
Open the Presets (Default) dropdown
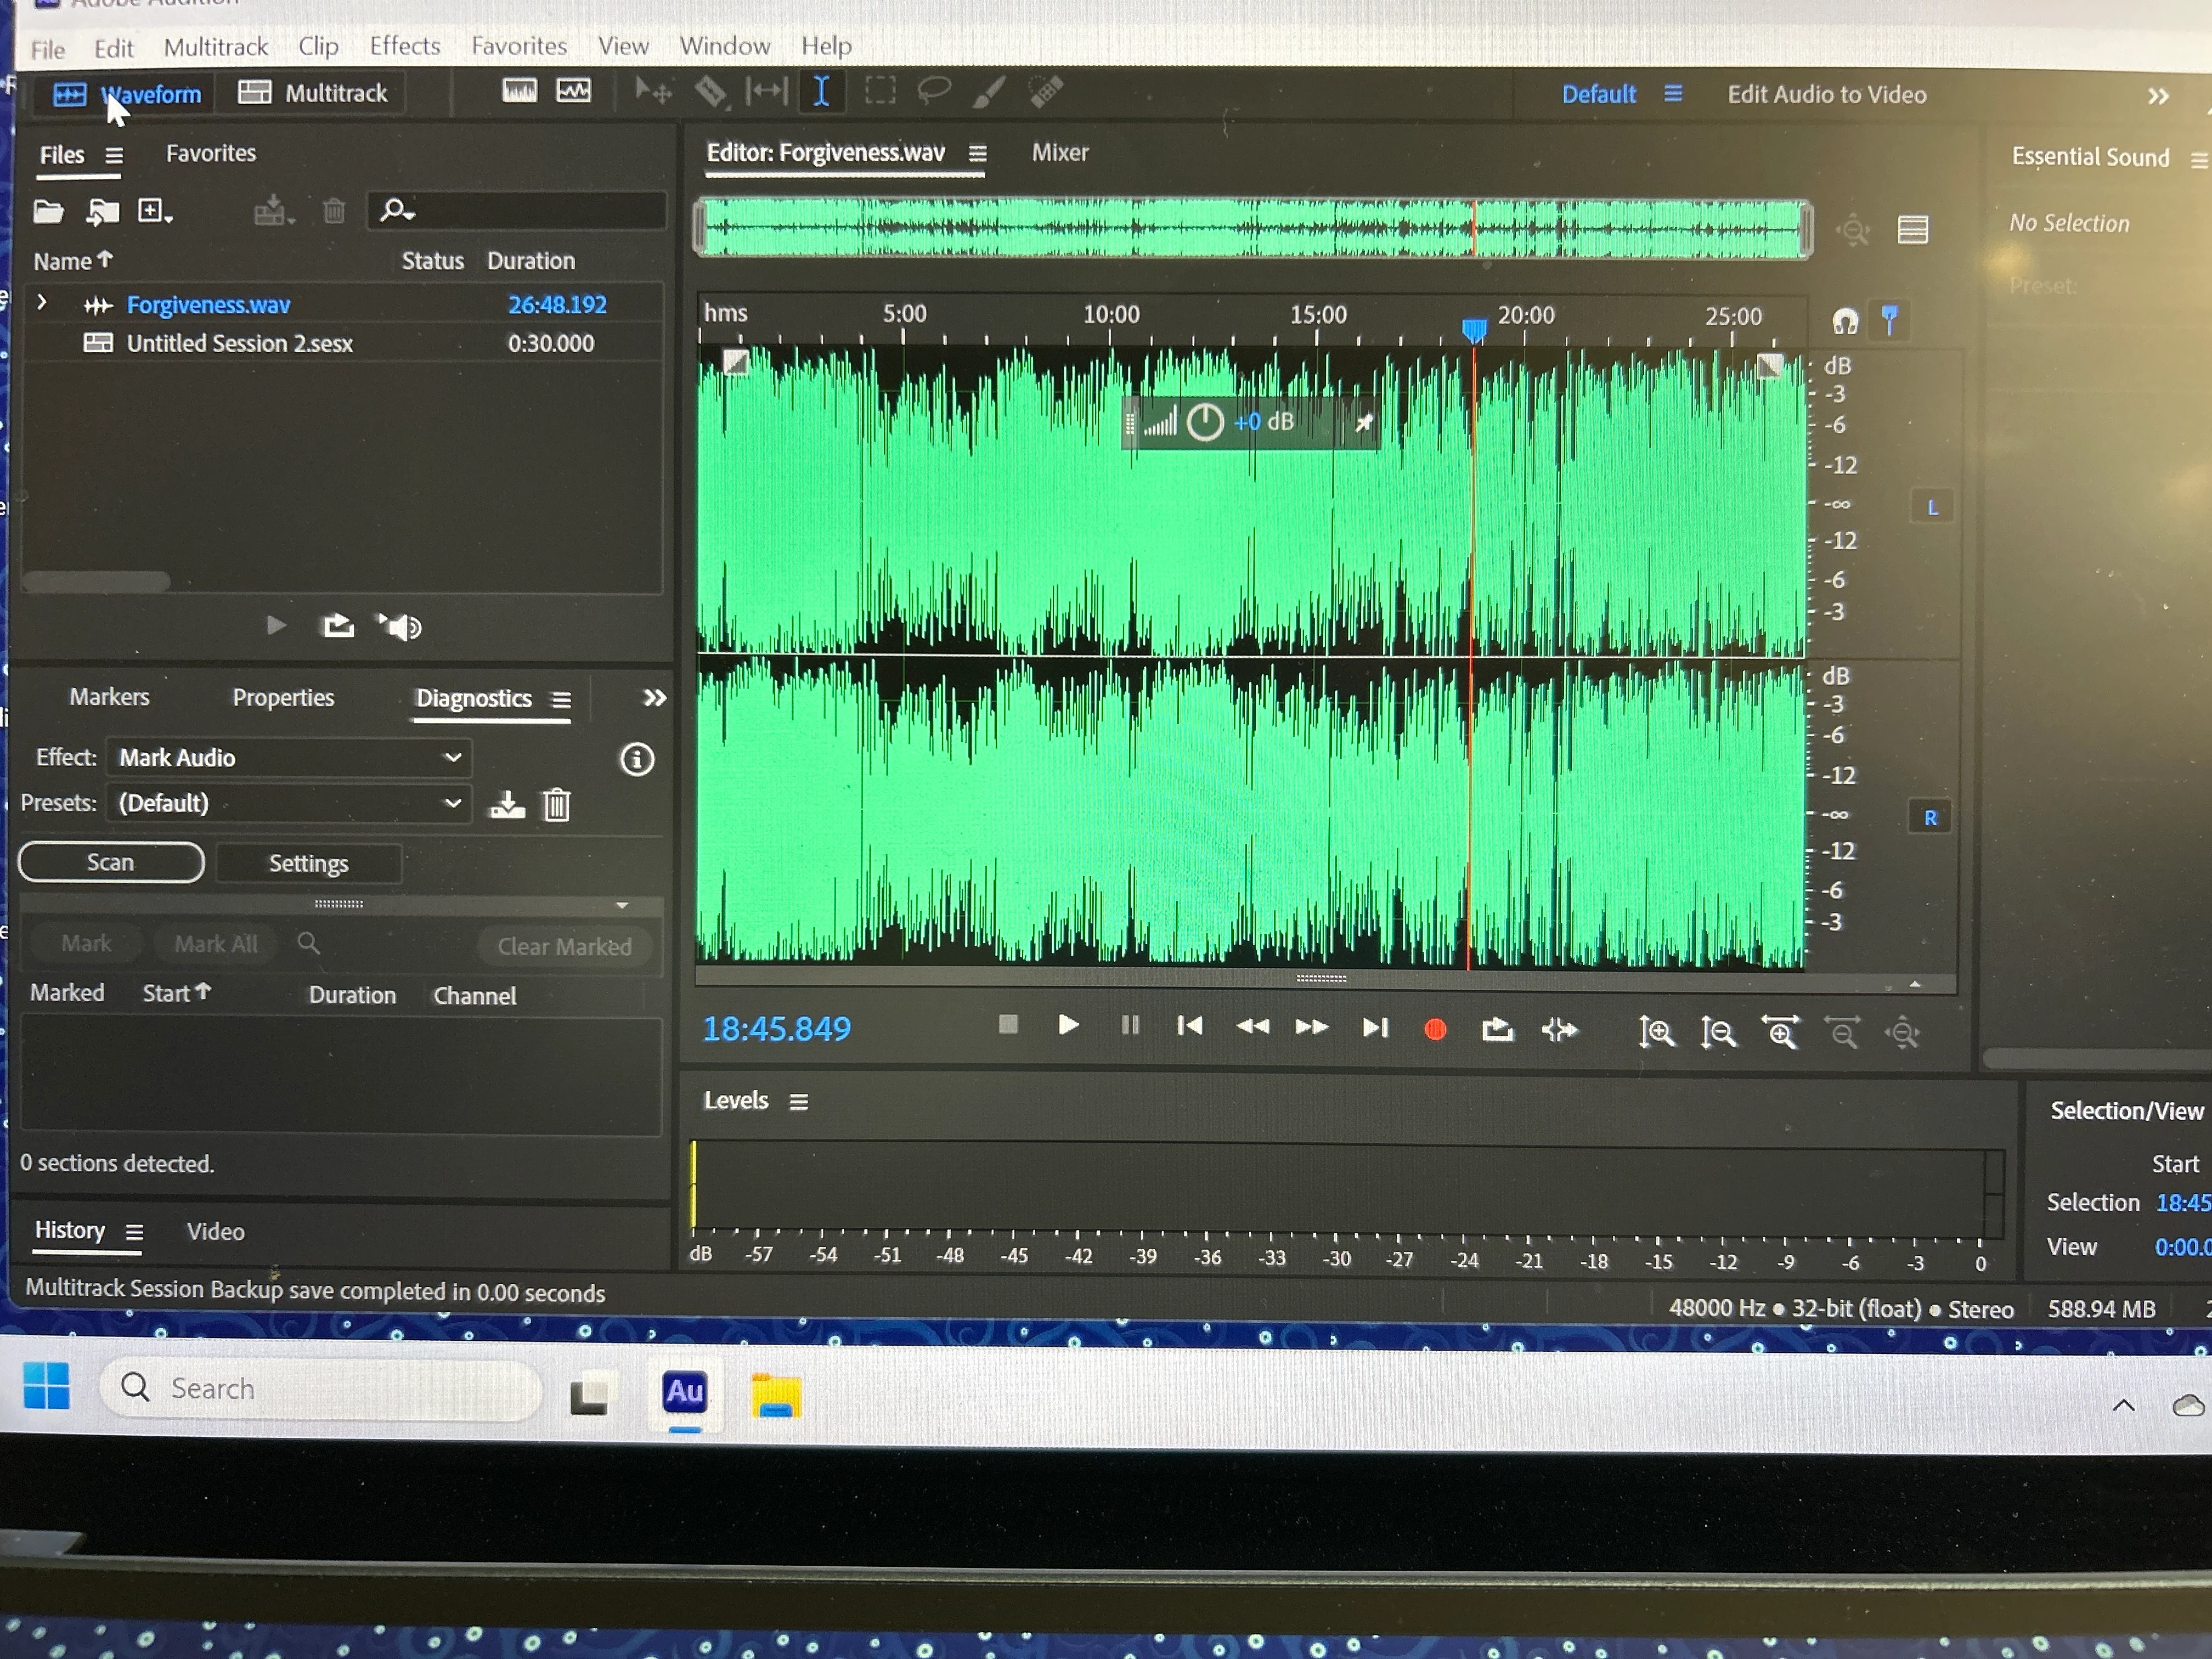coord(289,803)
